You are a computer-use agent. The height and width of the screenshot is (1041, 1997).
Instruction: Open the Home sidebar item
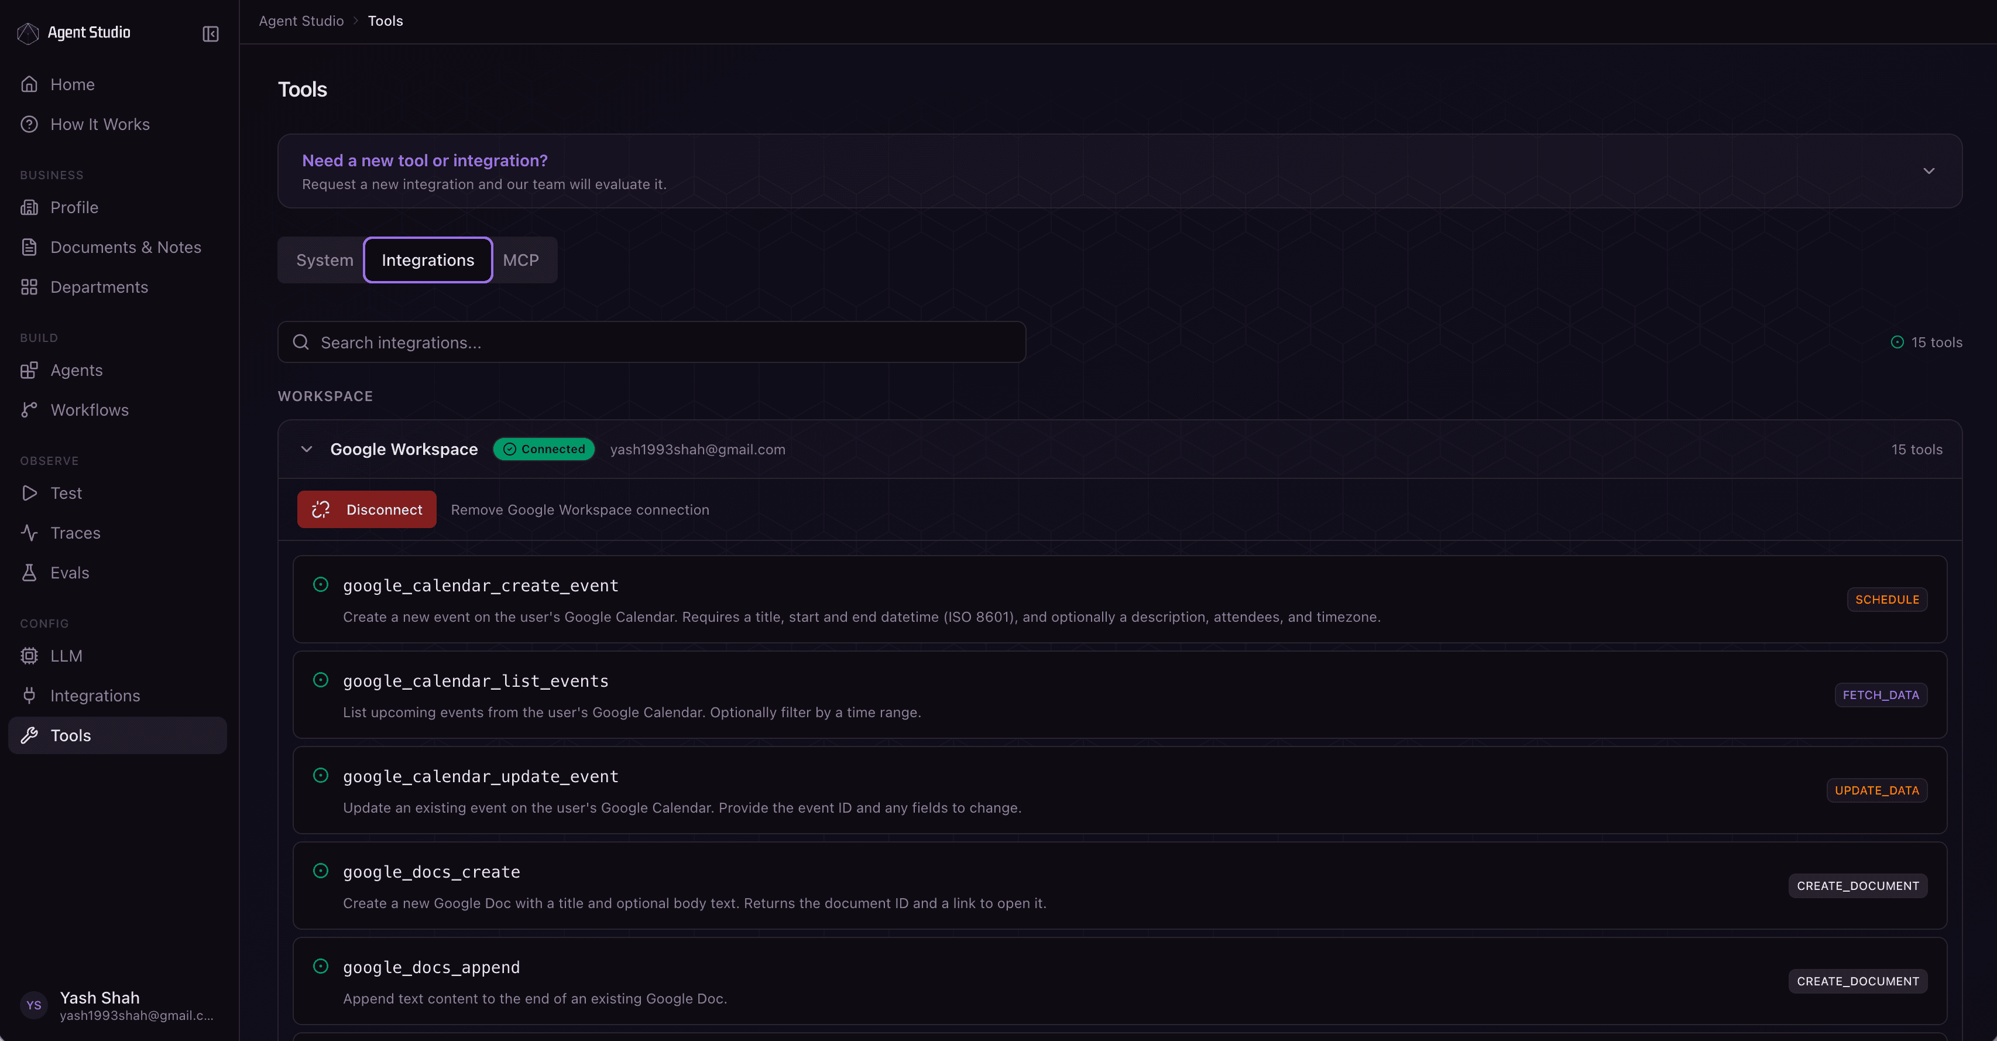click(72, 84)
